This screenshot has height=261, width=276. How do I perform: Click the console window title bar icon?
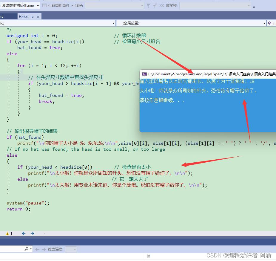(144, 74)
